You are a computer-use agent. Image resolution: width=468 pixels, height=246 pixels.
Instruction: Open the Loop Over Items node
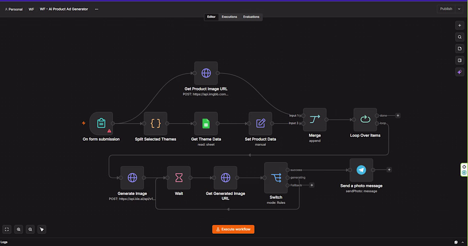[365, 119]
